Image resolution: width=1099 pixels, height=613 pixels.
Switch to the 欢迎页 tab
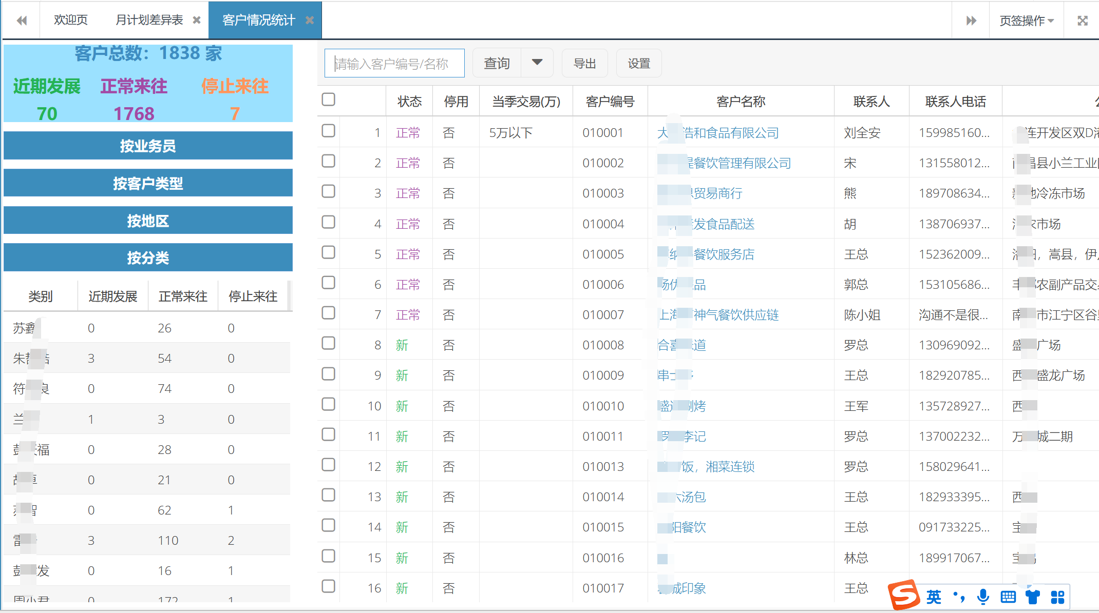[71, 20]
